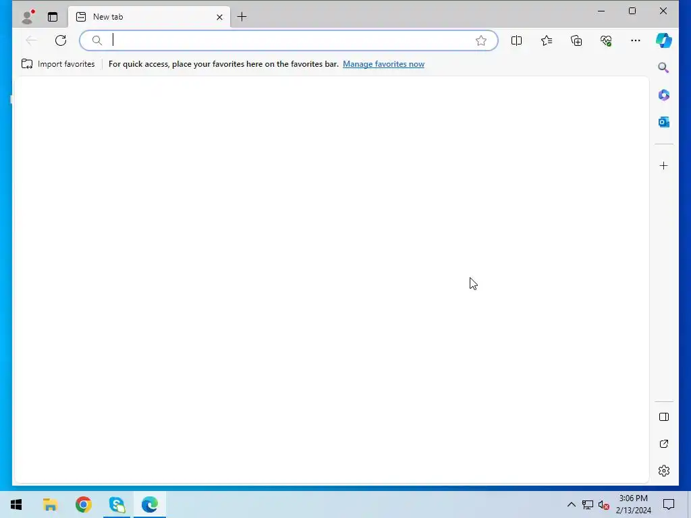Show hidden system tray icons
Viewport: 691px width, 518px height.
click(571, 505)
